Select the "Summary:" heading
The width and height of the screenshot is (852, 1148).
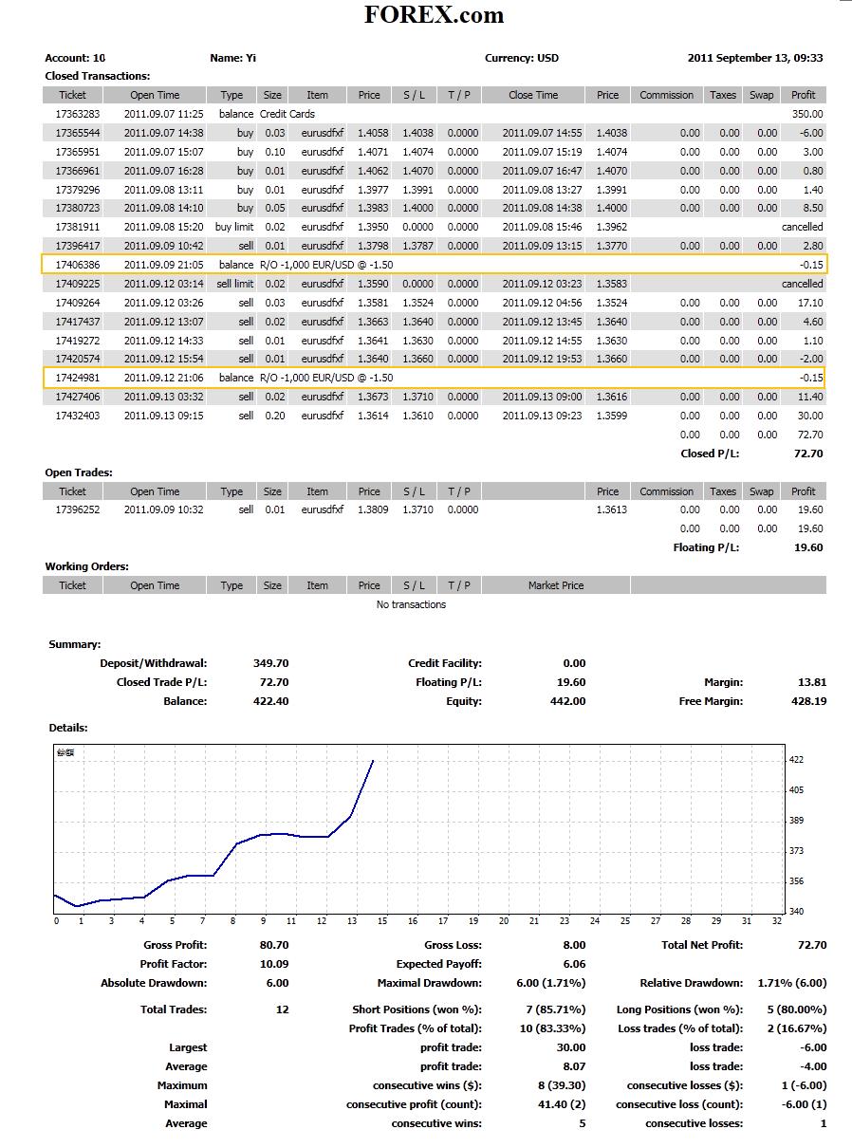click(75, 644)
